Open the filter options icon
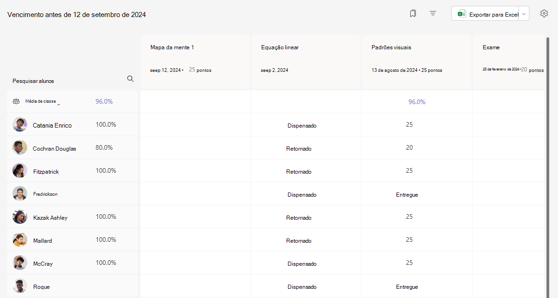The width and height of the screenshot is (558, 298). coord(433,14)
